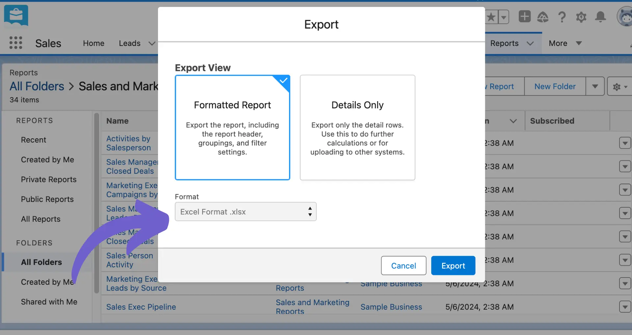Select Created by Me under REPORTS

click(47, 160)
